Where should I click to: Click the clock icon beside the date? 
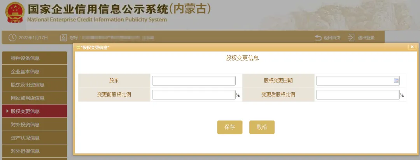(12, 38)
